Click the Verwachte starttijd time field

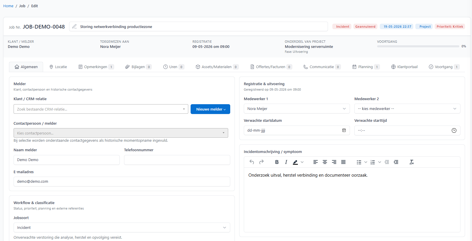point(407,130)
